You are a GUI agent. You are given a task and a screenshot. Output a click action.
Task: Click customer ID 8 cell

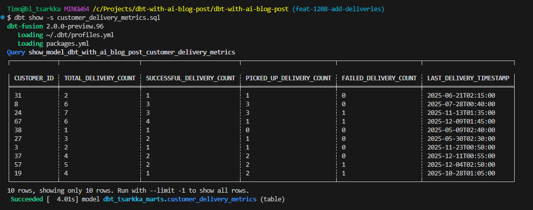[16, 104]
